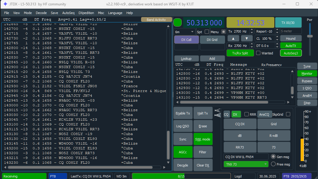
Task: Open the View menu
Action: click(x=16, y=13)
